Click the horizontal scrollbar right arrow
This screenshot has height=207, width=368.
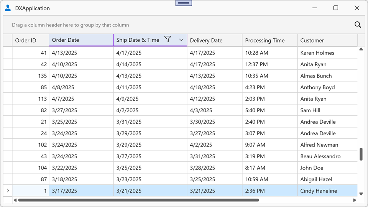[x=355, y=200]
